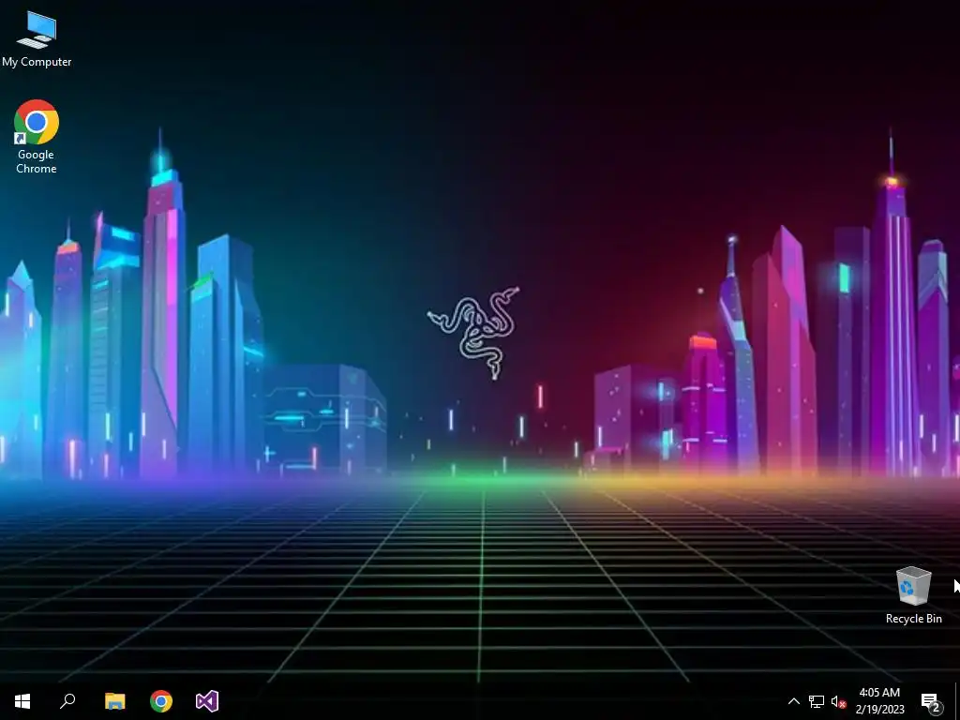
Task: Open network status tray icon
Action: tap(817, 701)
